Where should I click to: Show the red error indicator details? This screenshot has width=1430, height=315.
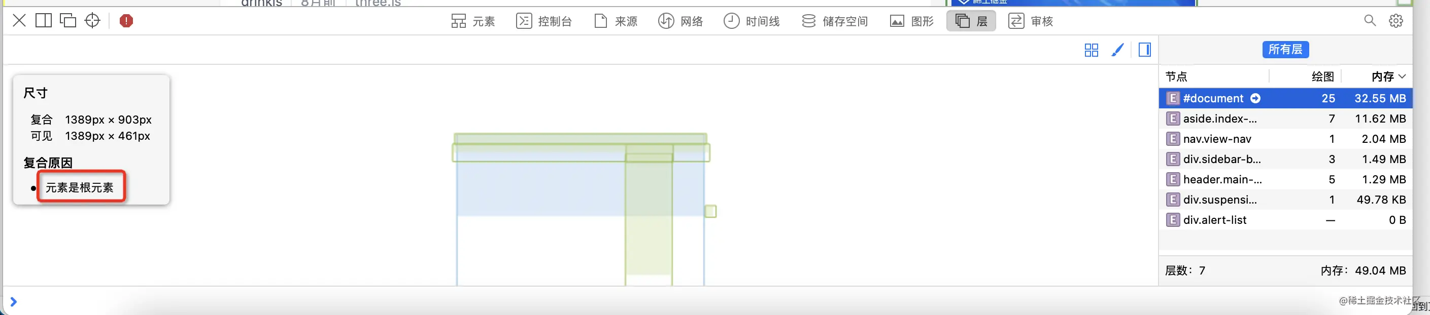point(126,21)
